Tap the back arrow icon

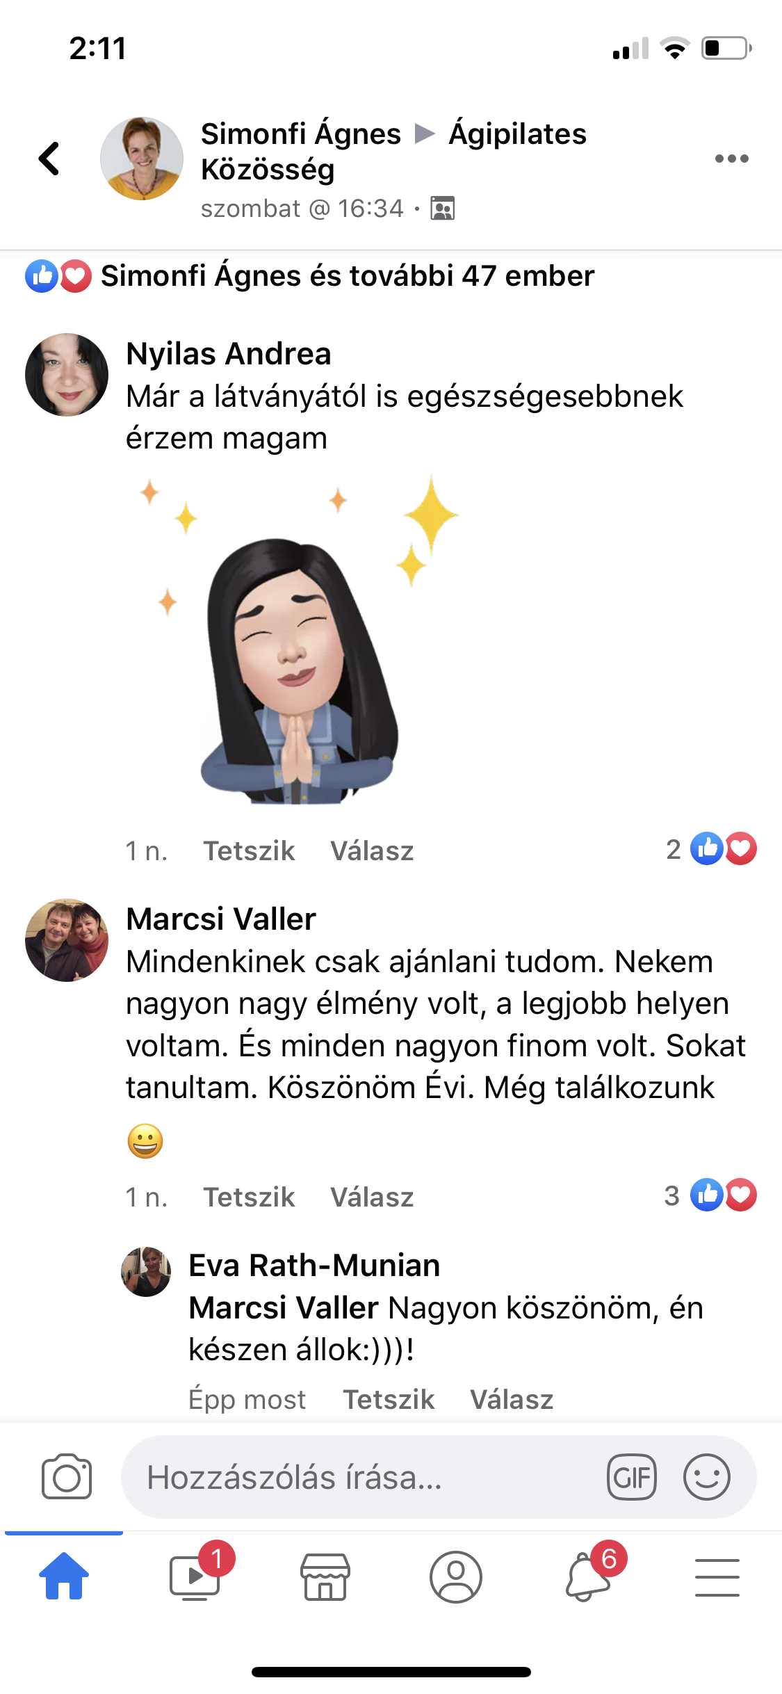pyautogui.click(x=49, y=159)
